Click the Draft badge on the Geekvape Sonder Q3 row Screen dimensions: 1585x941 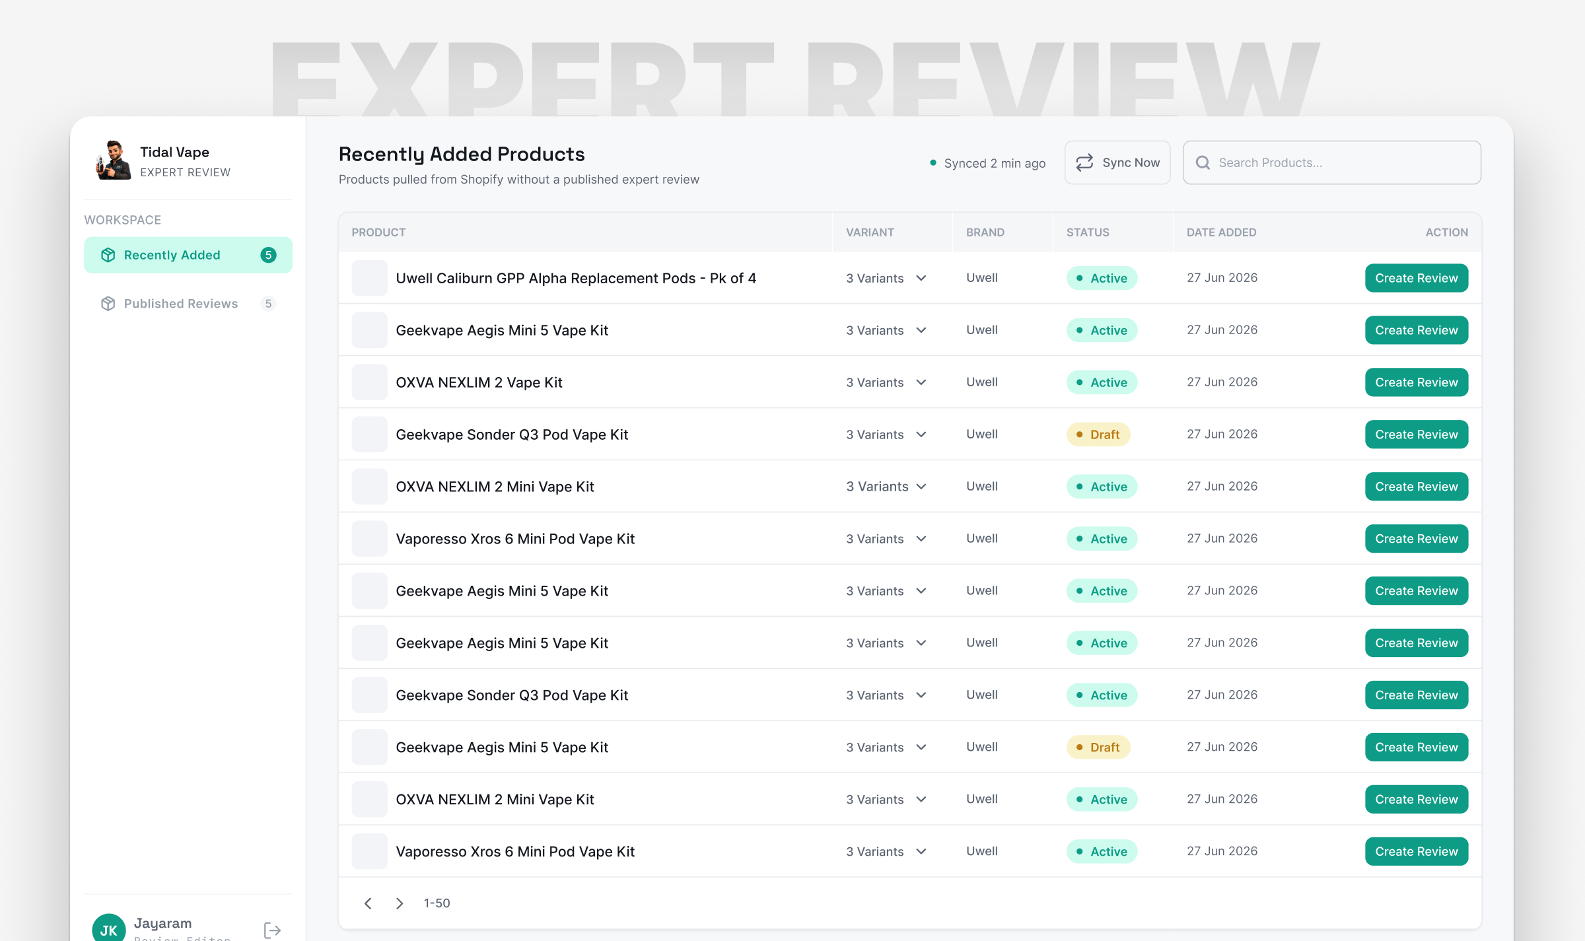click(1098, 435)
